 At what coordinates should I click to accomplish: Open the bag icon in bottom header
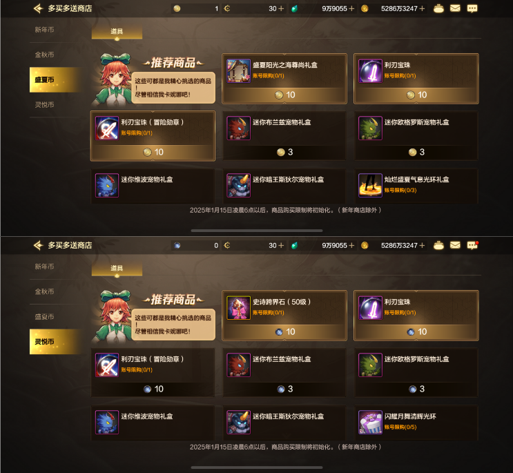click(438, 245)
